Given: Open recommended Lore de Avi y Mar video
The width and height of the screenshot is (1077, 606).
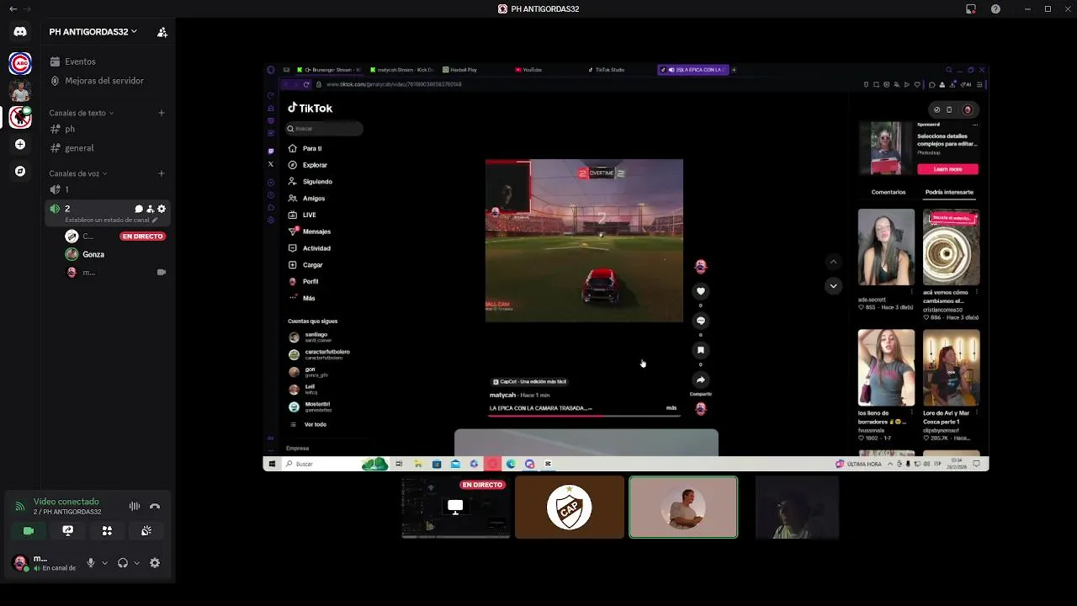Looking at the screenshot, I should [951, 368].
